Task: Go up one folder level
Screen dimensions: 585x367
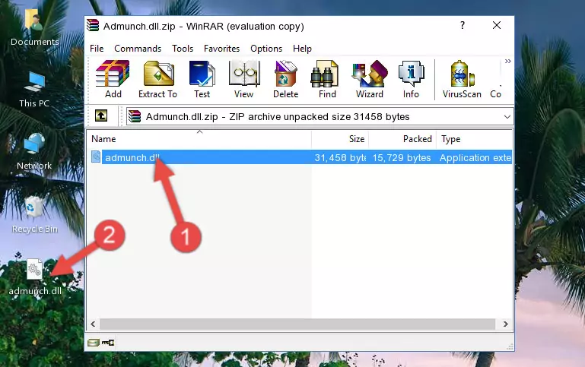Action: point(101,116)
